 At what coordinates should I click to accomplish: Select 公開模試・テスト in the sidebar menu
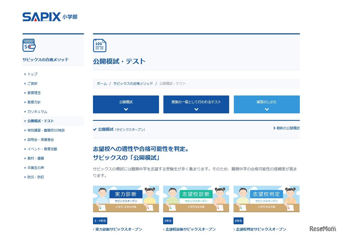[x=53, y=121]
